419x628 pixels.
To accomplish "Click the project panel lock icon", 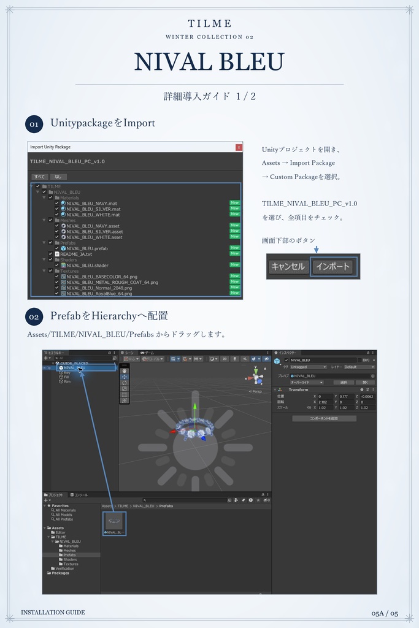I will coord(263,495).
